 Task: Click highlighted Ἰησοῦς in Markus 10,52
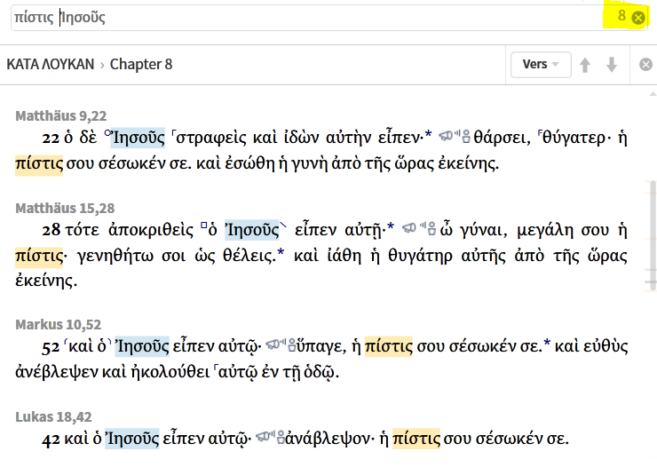click(x=142, y=346)
